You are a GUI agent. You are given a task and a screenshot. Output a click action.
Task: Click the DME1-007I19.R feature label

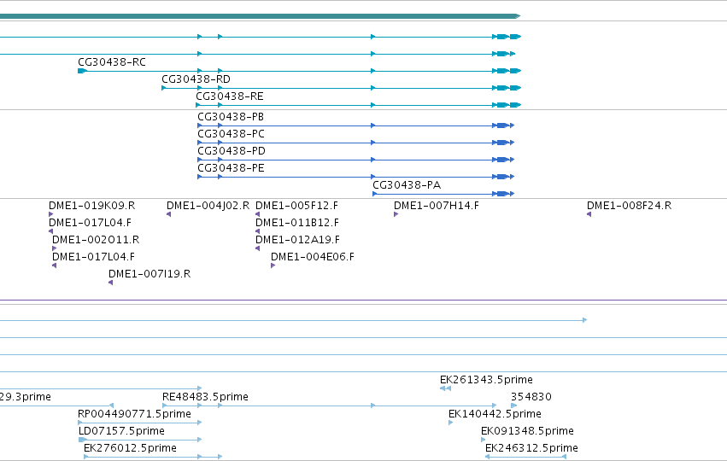pos(150,274)
